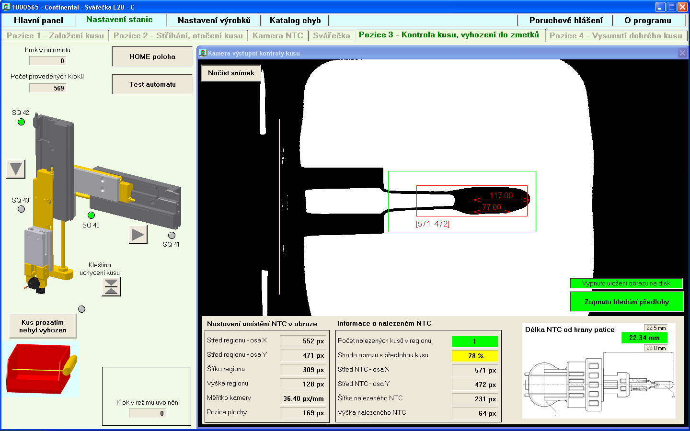The image size is (690, 431).
Task: Click the red reject bin image
Action: click(42, 368)
